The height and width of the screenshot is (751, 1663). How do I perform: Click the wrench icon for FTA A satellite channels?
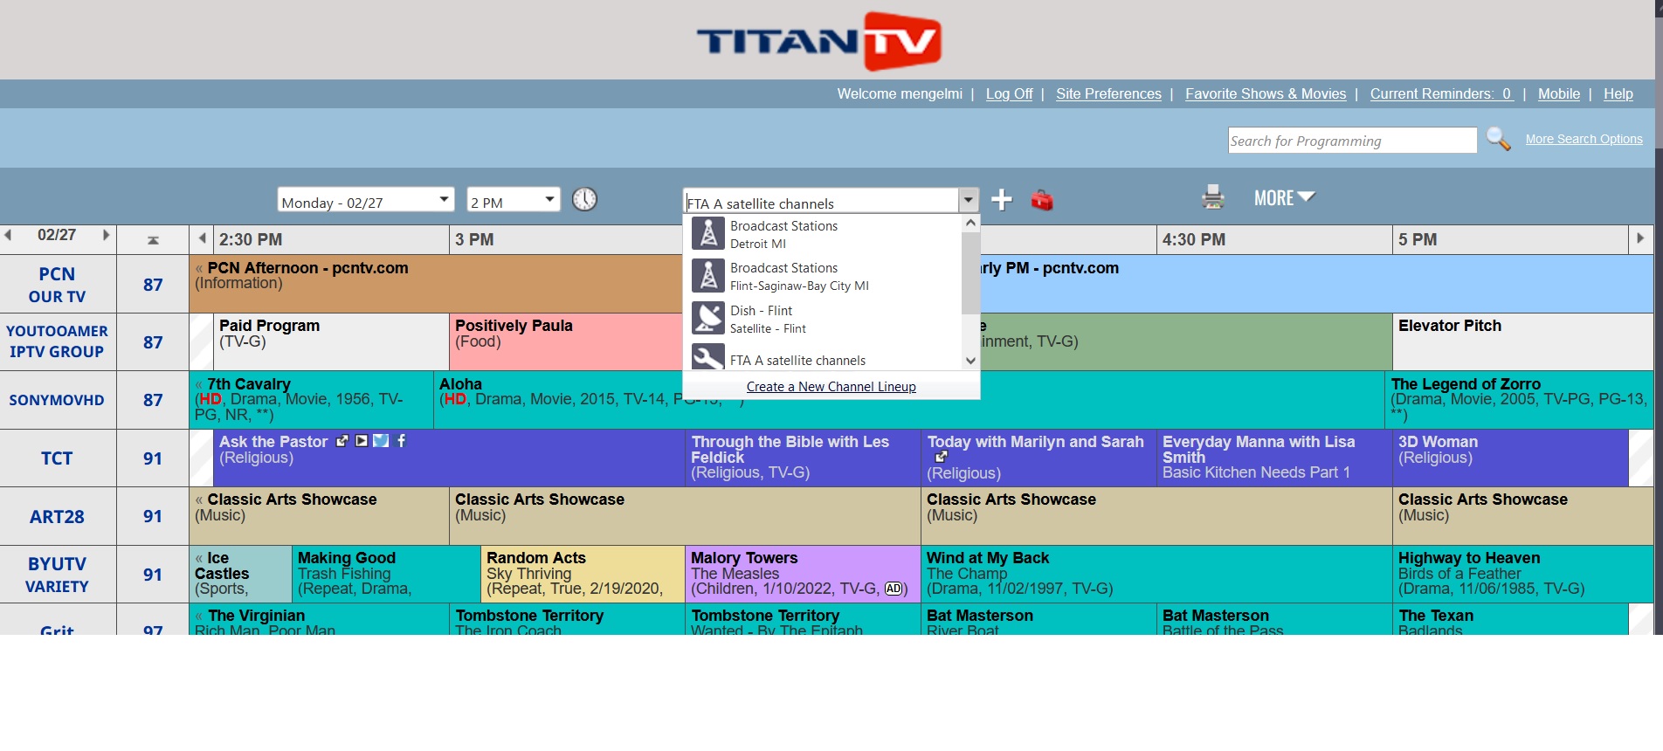(x=708, y=357)
